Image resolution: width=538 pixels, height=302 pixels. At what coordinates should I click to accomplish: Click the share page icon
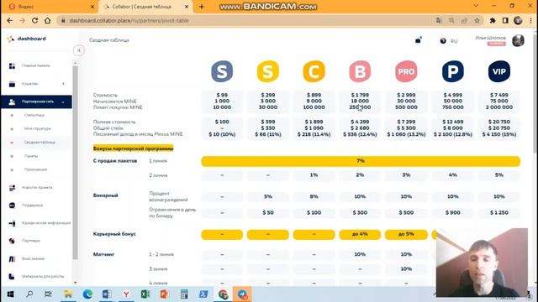[464, 20]
